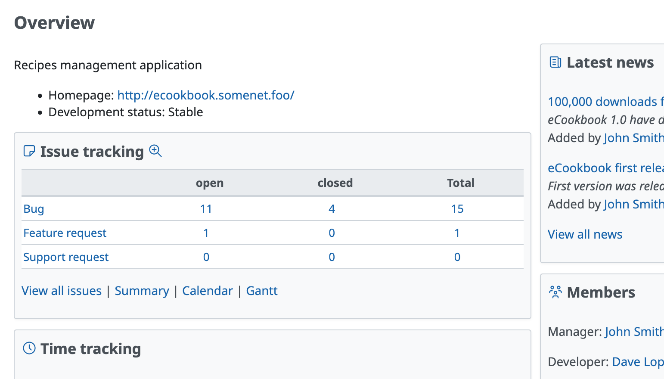Show the 11 open Bug issues
The image size is (664, 379).
206,209
